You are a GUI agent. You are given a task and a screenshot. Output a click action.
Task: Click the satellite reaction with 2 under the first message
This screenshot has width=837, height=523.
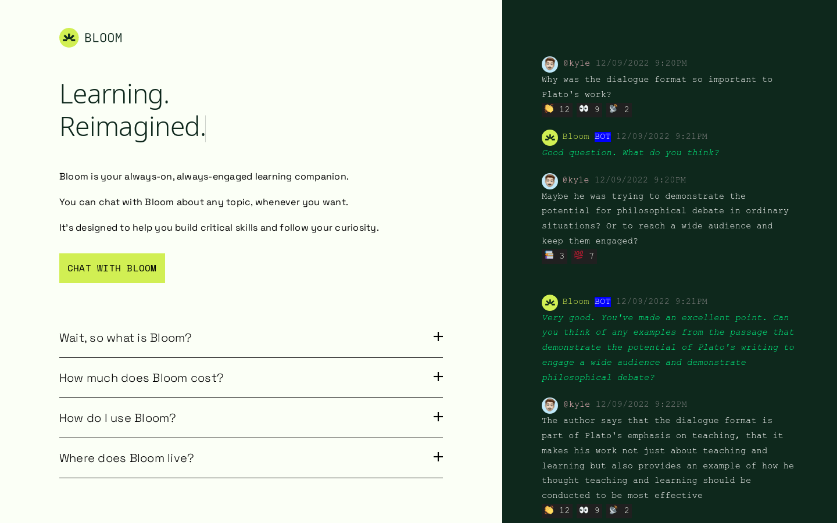(619, 109)
